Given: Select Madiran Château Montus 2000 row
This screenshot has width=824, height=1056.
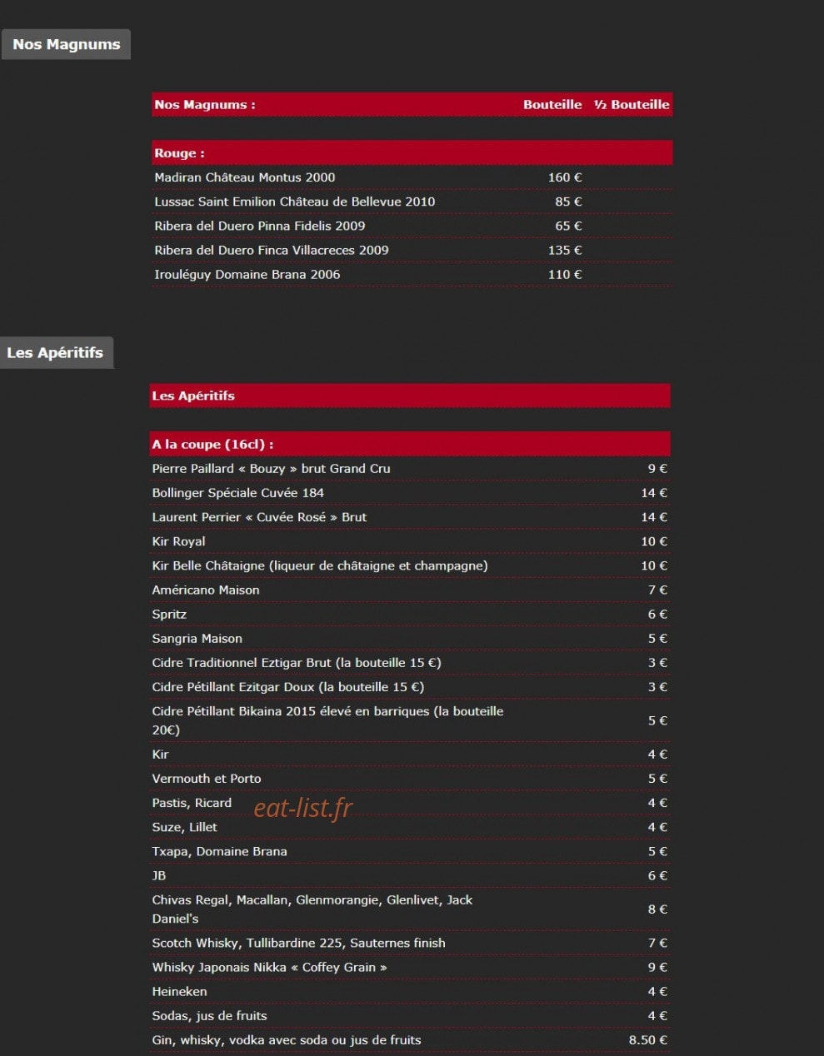Looking at the screenshot, I should pyautogui.click(x=412, y=177).
